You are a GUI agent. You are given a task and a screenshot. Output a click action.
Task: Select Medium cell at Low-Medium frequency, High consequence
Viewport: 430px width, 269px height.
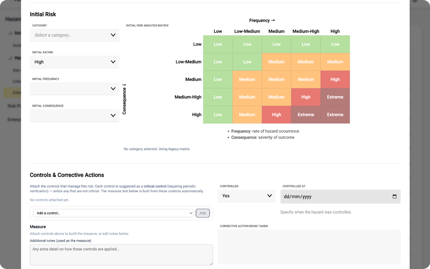click(247, 115)
